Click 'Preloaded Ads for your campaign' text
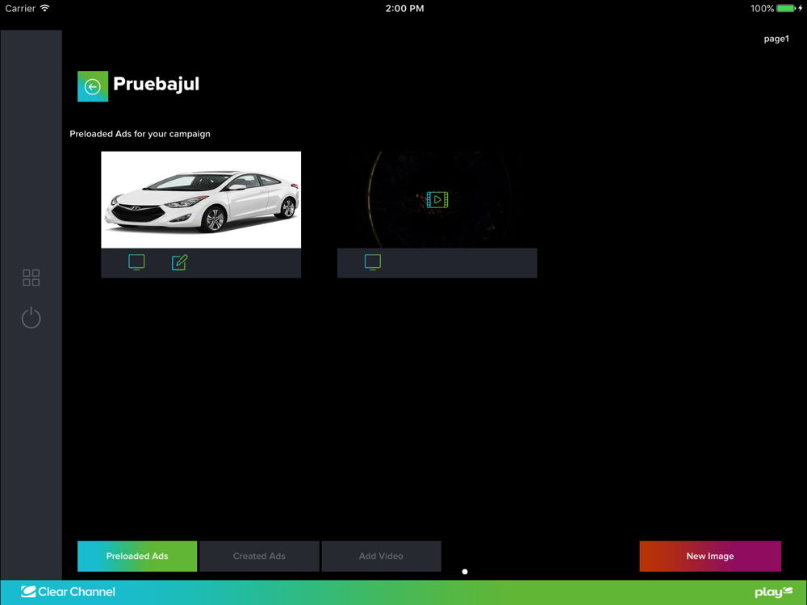This screenshot has height=605, width=807. (x=140, y=134)
